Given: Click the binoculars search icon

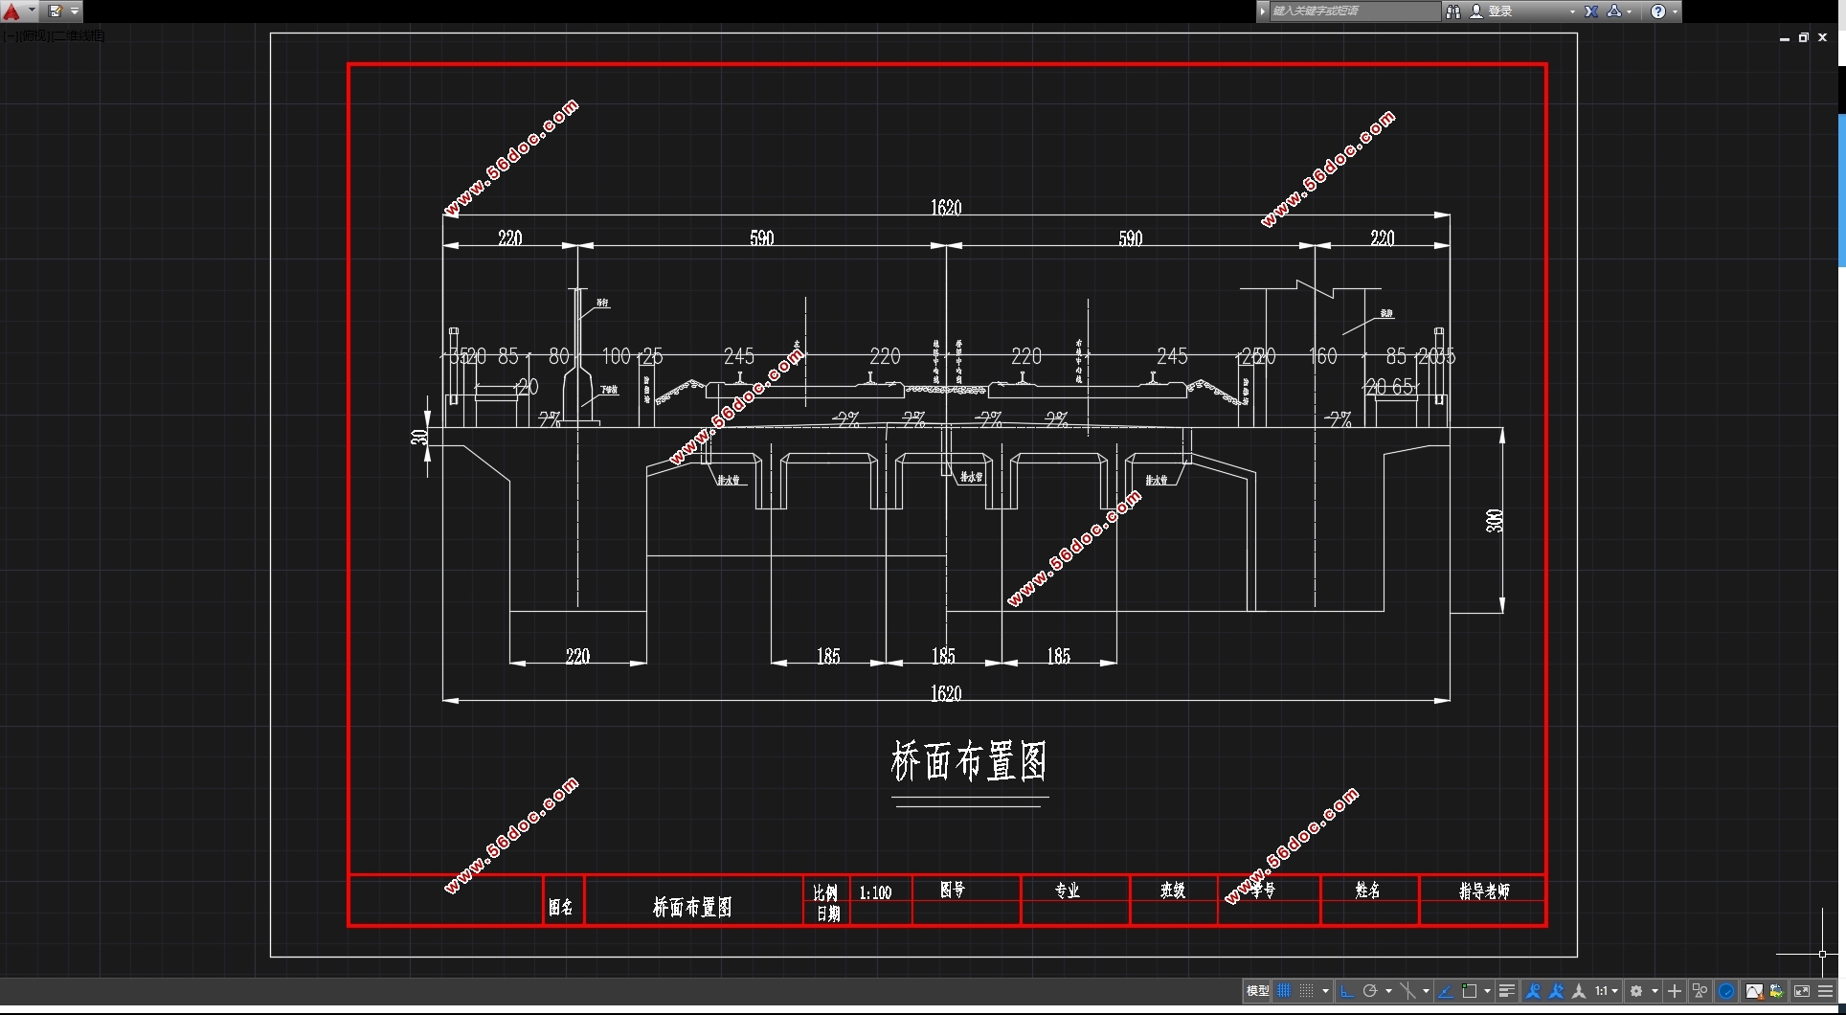Looking at the screenshot, I should (1453, 11).
